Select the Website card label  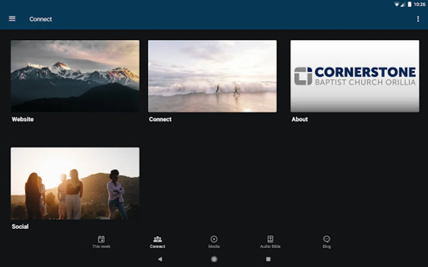(23, 119)
